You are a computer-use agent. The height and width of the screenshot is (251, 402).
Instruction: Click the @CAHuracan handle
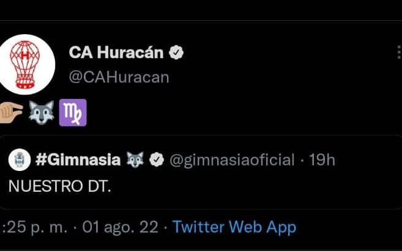(x=119, y=78)
